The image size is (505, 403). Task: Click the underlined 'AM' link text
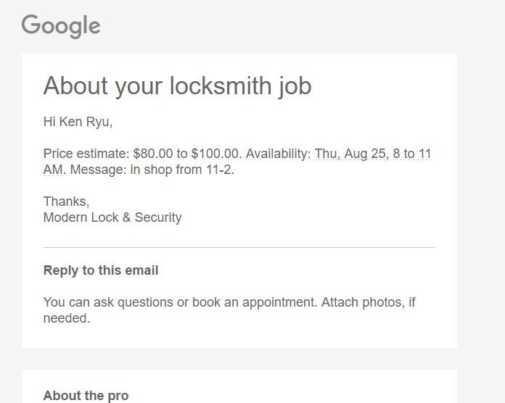point(53,170)
